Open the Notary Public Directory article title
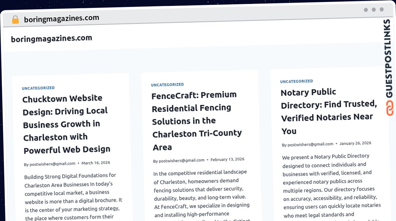Image resolution: width=396 pixels, height=221 pixels. coord(329,111)
